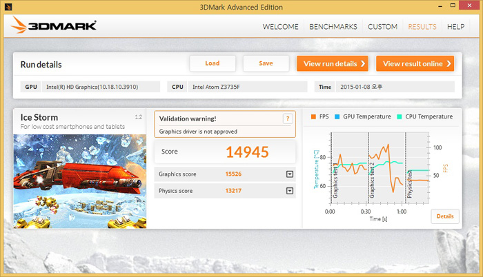Click the blue GPU Temperature legend swatch
This screenshot has height=277, width=483.
click(337, 116)
